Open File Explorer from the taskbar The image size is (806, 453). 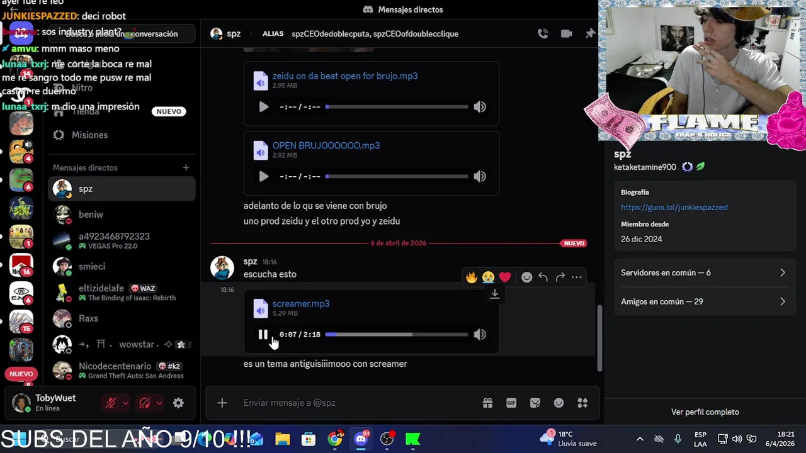click(282, 439)
